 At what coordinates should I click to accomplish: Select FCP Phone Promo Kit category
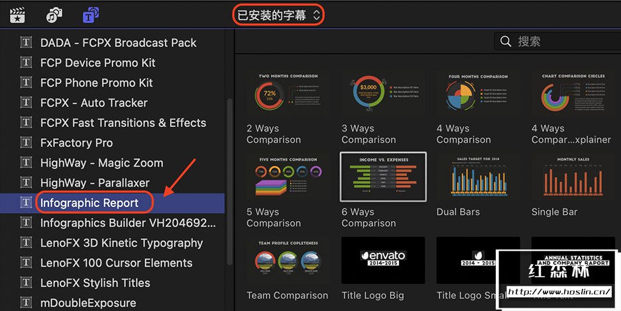(97, 83)
